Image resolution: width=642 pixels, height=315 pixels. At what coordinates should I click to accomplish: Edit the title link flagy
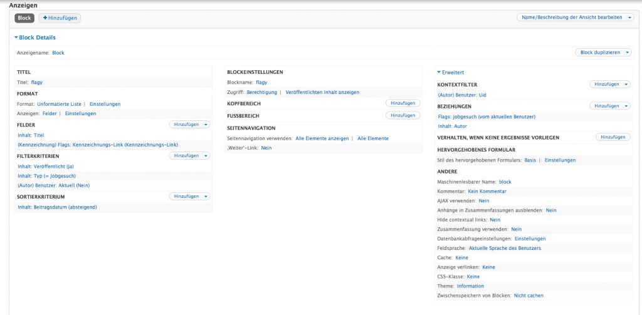(x=36, y=82)
